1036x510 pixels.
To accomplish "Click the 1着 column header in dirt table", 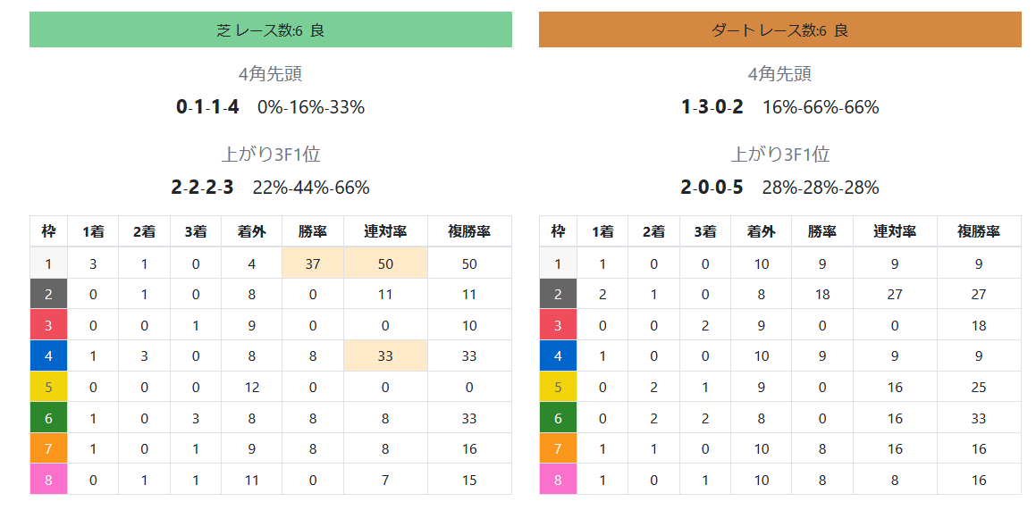I will click(x=602, y=231).
